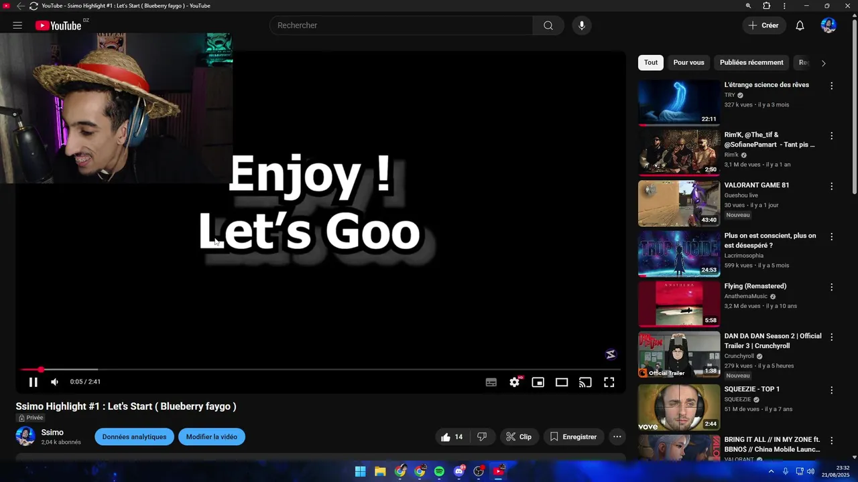
Task: Switch to miniplayer mode
Action: pos(538,382)
